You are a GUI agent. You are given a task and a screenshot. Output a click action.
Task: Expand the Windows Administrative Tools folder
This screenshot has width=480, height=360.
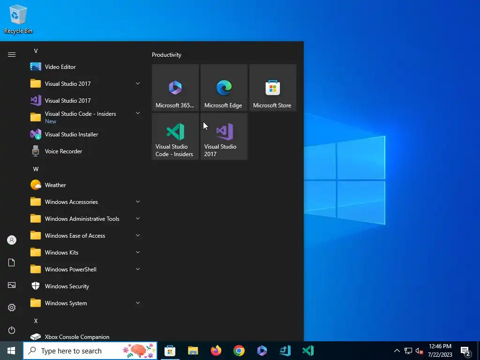[138, 218]
